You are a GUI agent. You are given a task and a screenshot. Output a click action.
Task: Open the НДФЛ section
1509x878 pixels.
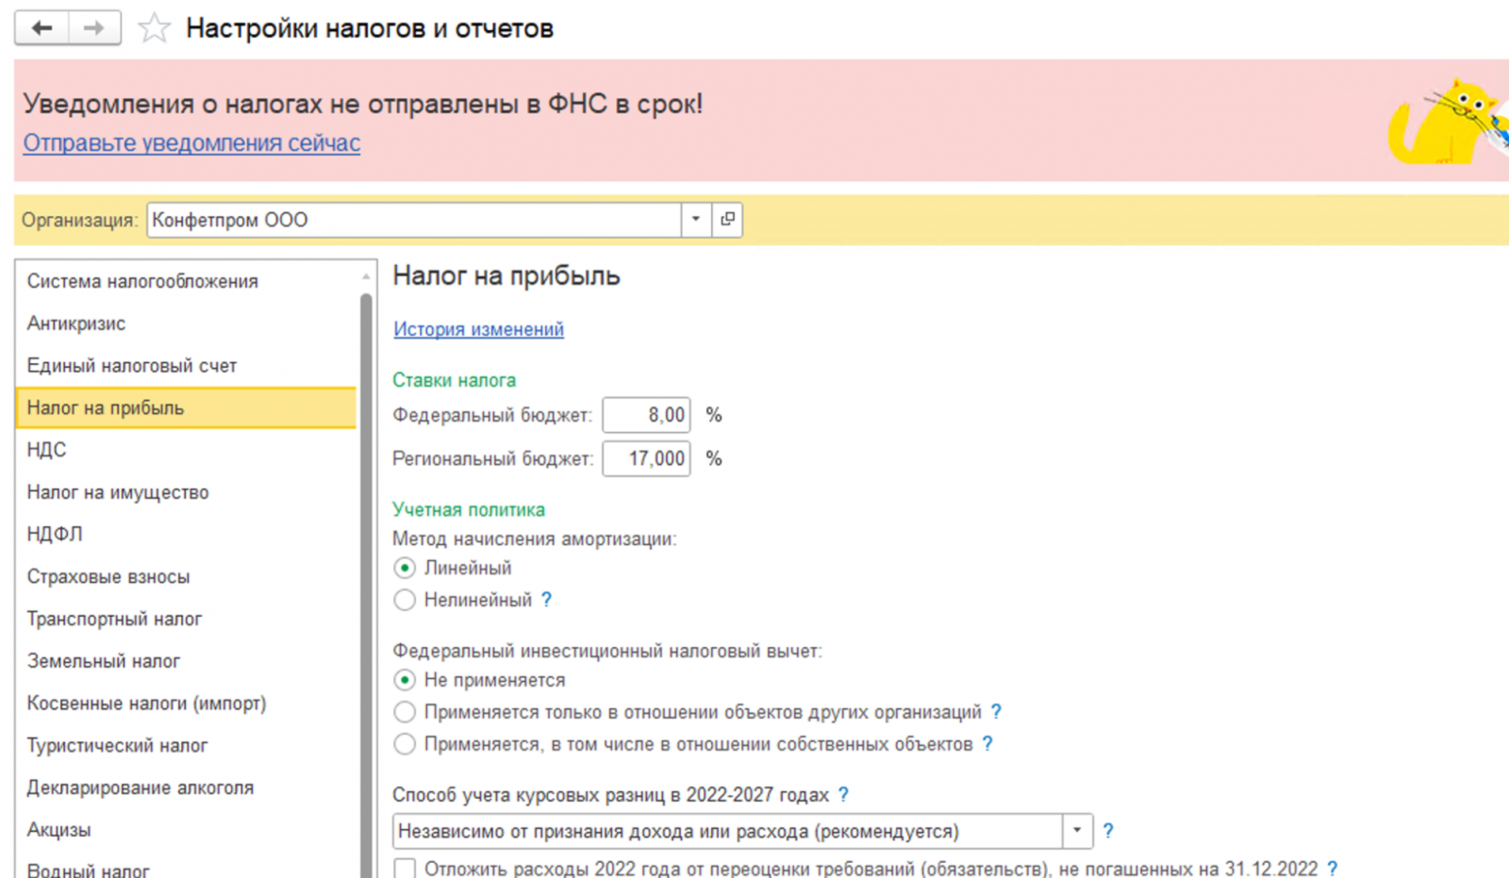click(x=186, y=534)
